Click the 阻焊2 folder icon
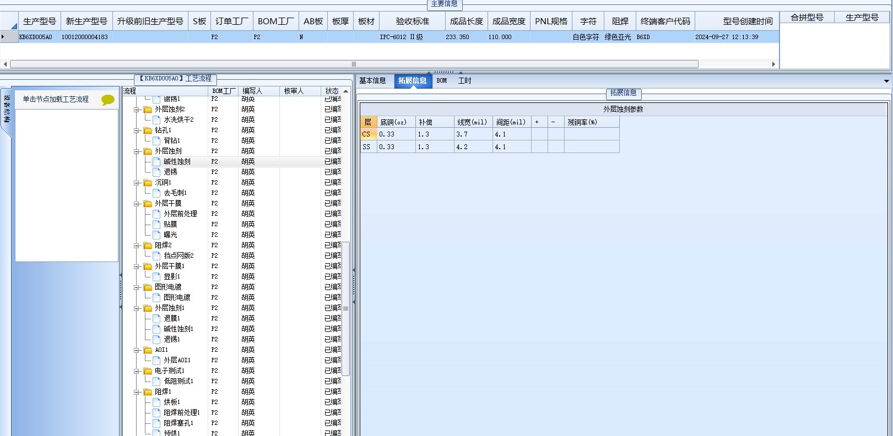The image size is (893, 436). click(148, 246)
